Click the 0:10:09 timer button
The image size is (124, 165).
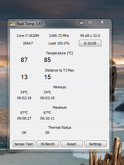[x=90, y=43]
